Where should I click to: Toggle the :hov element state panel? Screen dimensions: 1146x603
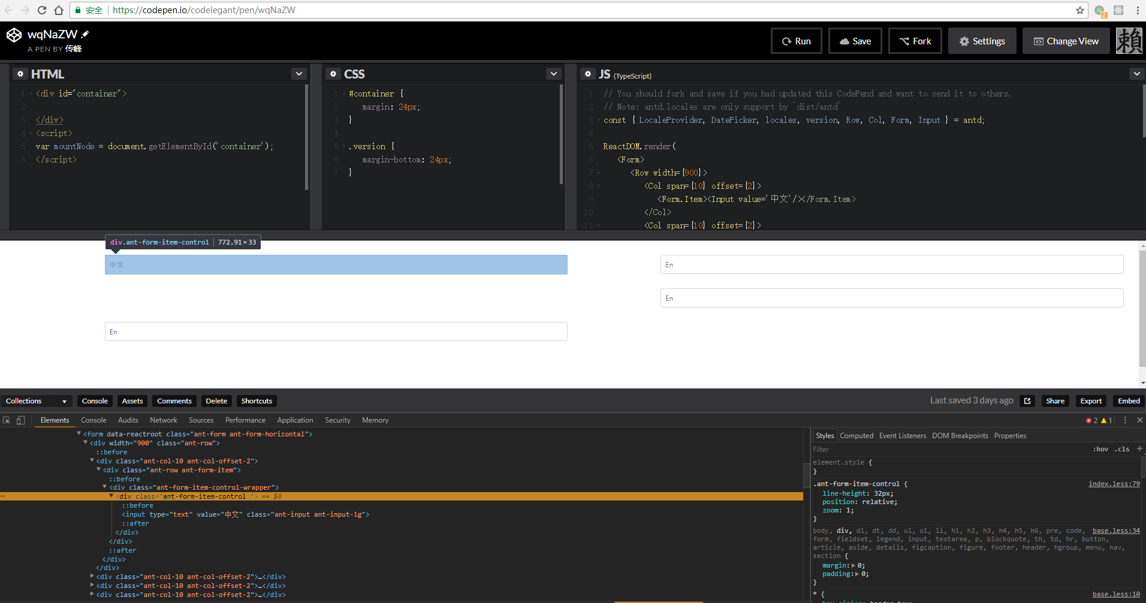coord(1100,449)
